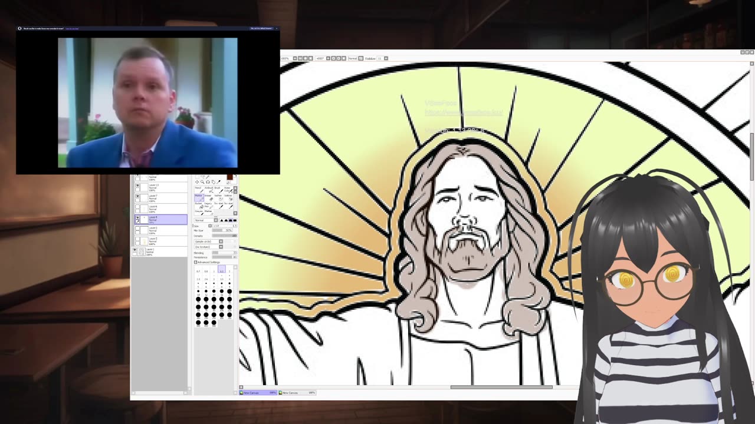
Task: Show Layer 5 via visibility box
Action: click(137, 238)
